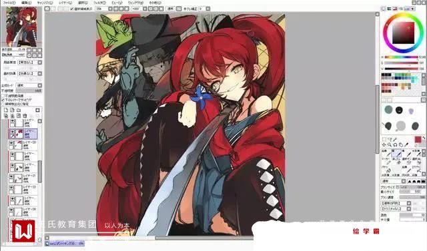This screenshot has width=427, height=251.
Task: Enable the 領域検出元に指定 selection source checkbox
Action: pyautogui.click(x=3, y=104)
